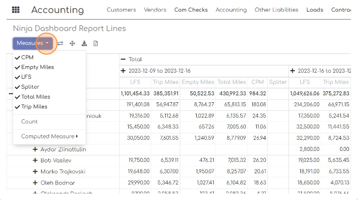
Task: Open the Other Liabilities menu
Action: [x=276, y=10]
